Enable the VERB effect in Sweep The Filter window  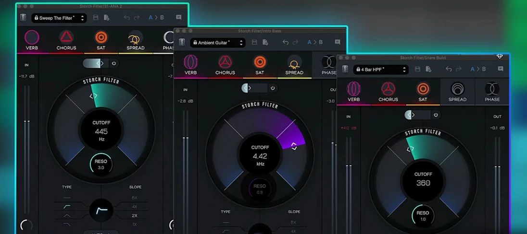click(32, 37)
